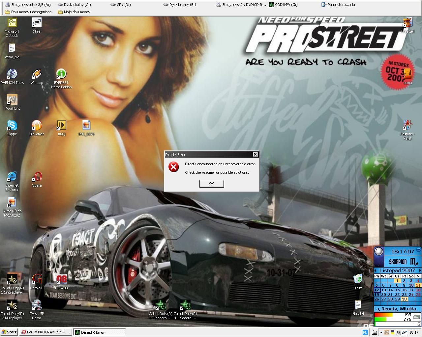Click the SKORPION zodiac sign label
Viewport: 422px width, 337px height.
click(x=398, y=262)
